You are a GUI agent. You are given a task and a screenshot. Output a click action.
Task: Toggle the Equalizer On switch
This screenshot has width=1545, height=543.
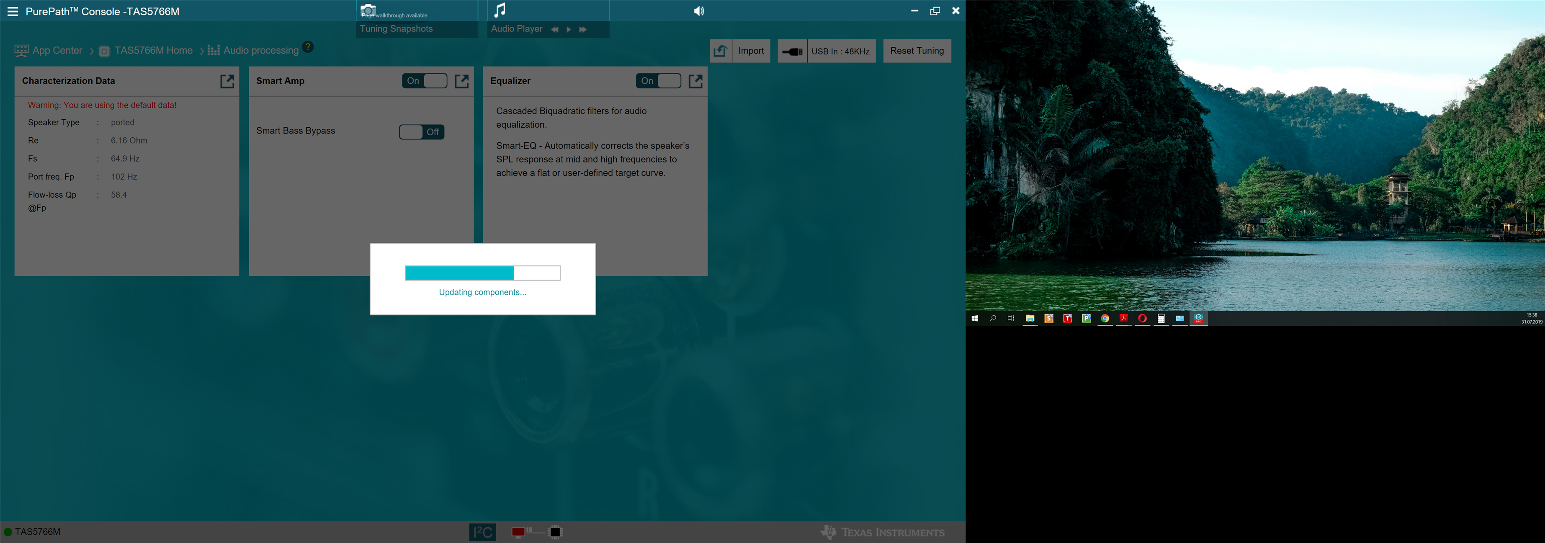[659, 81]
